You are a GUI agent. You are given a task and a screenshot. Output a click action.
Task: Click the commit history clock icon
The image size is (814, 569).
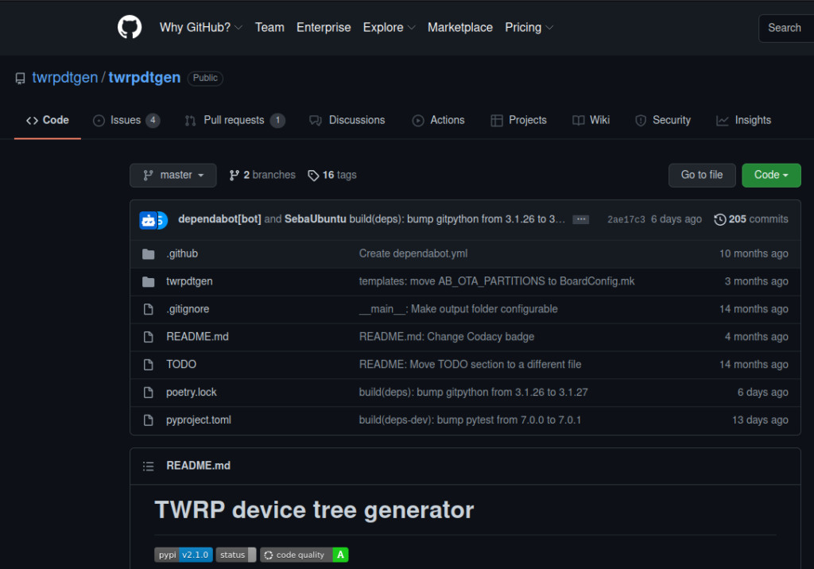[720, 219]
